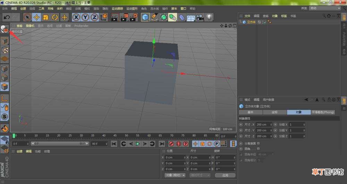Click the position X 0 cm field

pos(175,157)
